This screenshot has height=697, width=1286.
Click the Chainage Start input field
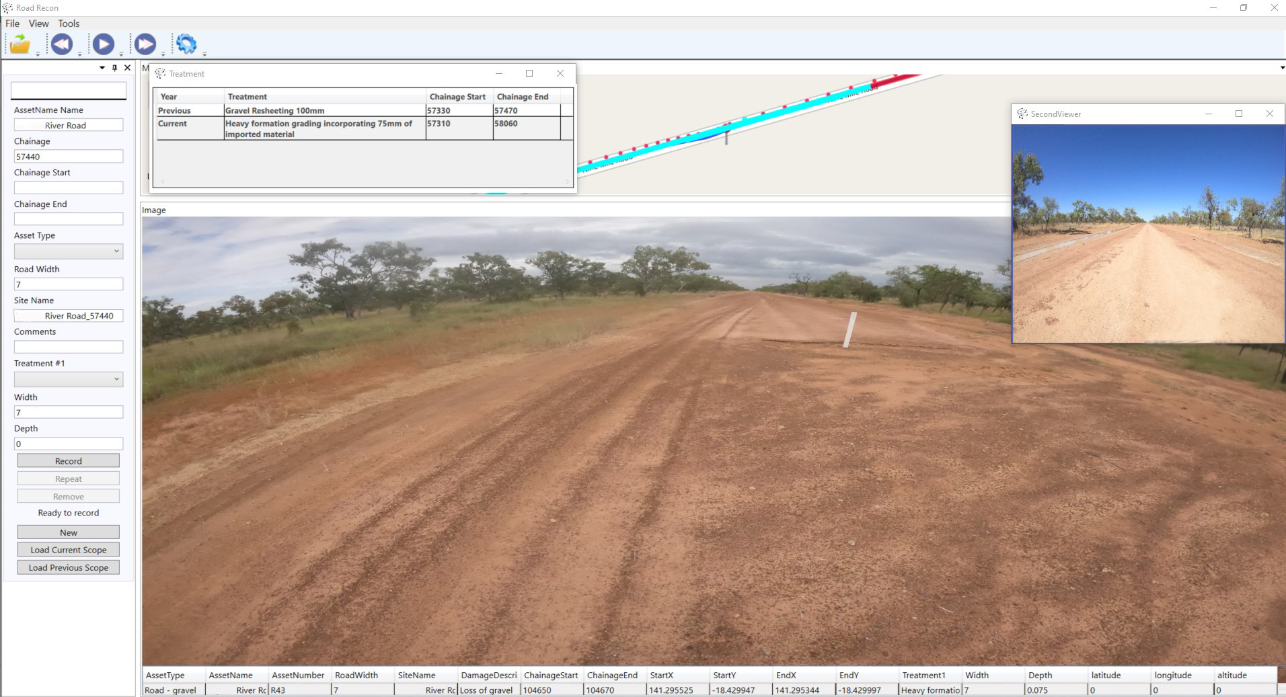tap(69, 188)
